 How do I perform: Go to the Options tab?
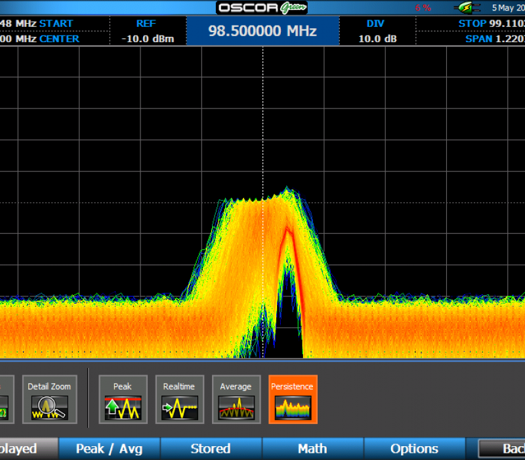(414, 449)
